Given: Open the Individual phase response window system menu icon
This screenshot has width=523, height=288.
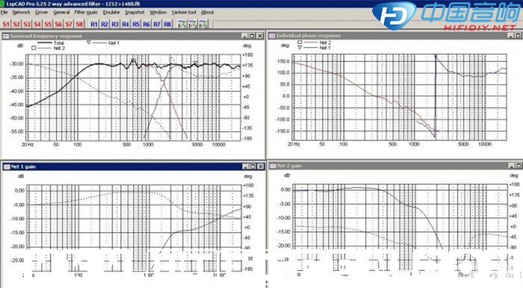Looking at the screenshot, I should [272, 35].
